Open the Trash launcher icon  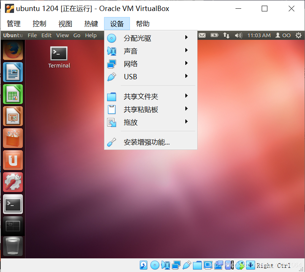pos(13,246)
